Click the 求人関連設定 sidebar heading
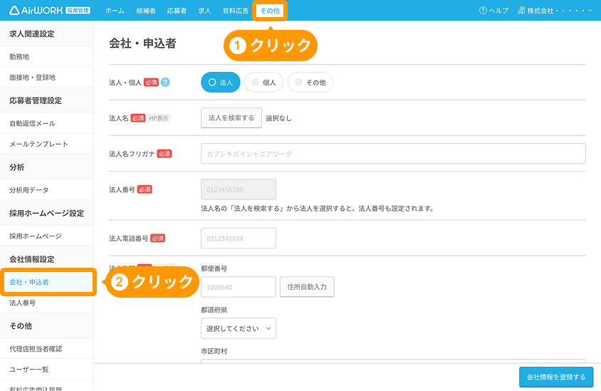This screenshot has height=391, width=601. click(32, 33)
